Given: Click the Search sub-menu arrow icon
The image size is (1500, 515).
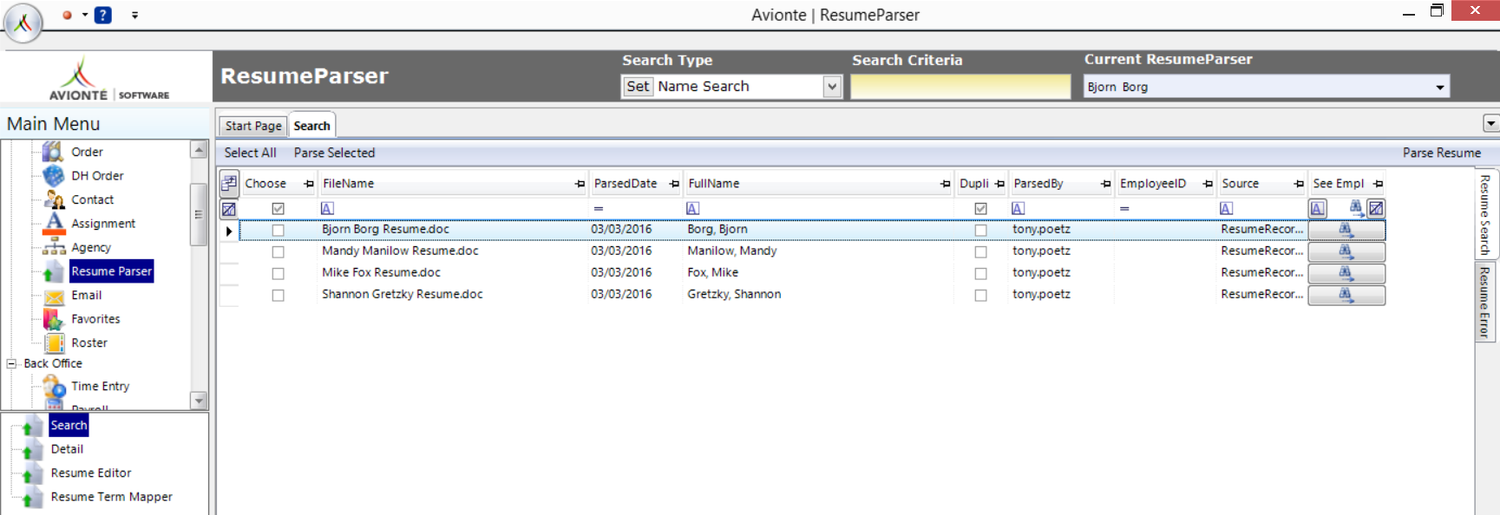Looking at the screenshot, I should click(32, 426).
